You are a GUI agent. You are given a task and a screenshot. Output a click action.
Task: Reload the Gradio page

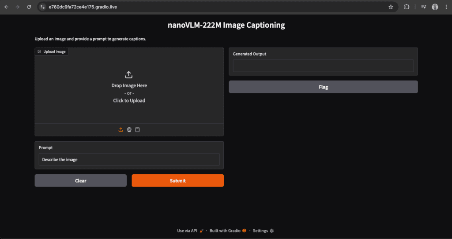tap(29, 7)
